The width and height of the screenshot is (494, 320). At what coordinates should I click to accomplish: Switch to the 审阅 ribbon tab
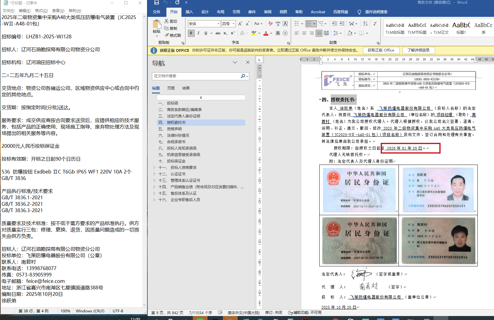[268, 12]
